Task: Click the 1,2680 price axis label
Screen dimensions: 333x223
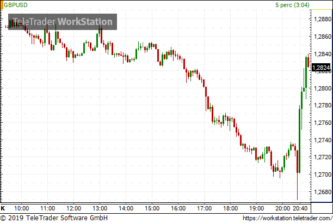Action: (323, 192)
